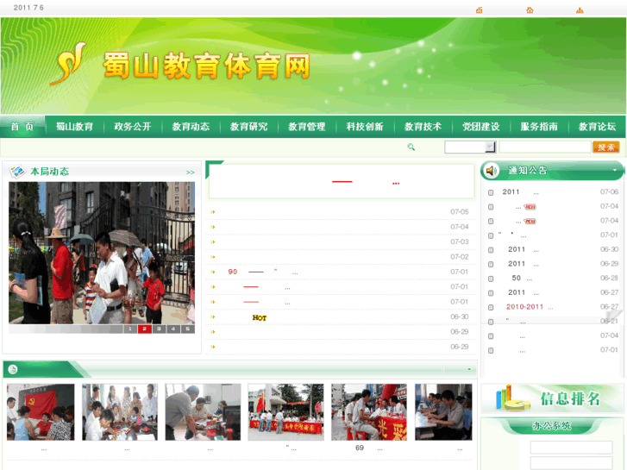Click the 蜀山教育体育网 site title

pos(207,66)
